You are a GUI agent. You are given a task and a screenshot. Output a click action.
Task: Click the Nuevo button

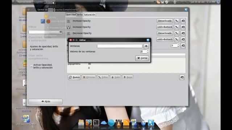(x=74, y=77)
